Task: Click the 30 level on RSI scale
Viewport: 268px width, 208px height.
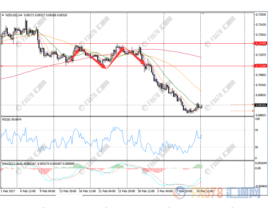Action: 257,147
